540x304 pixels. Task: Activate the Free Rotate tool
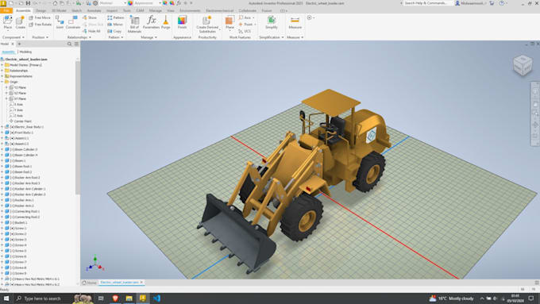coord(40,25)
